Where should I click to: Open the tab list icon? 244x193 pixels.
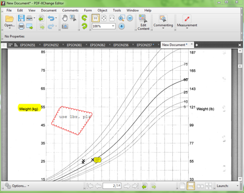16,45
